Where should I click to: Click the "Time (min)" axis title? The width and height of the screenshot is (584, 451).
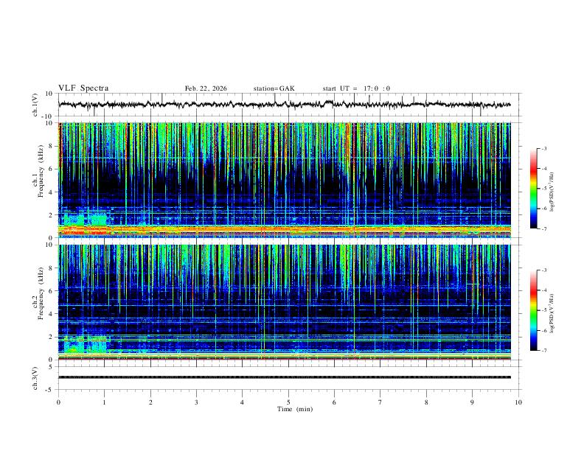[x=295, y=409]
